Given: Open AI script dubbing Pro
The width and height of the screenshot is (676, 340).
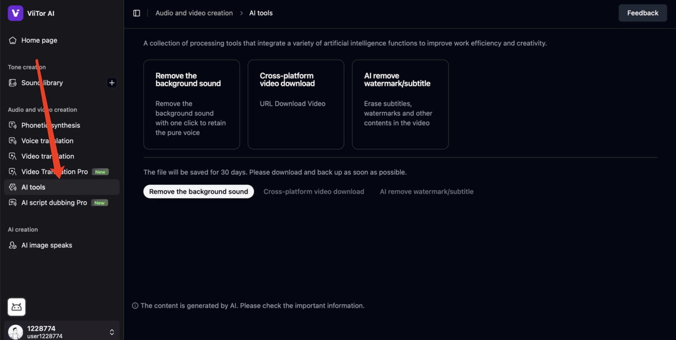Looking at the screenshot, I should (x=54, y=203).
